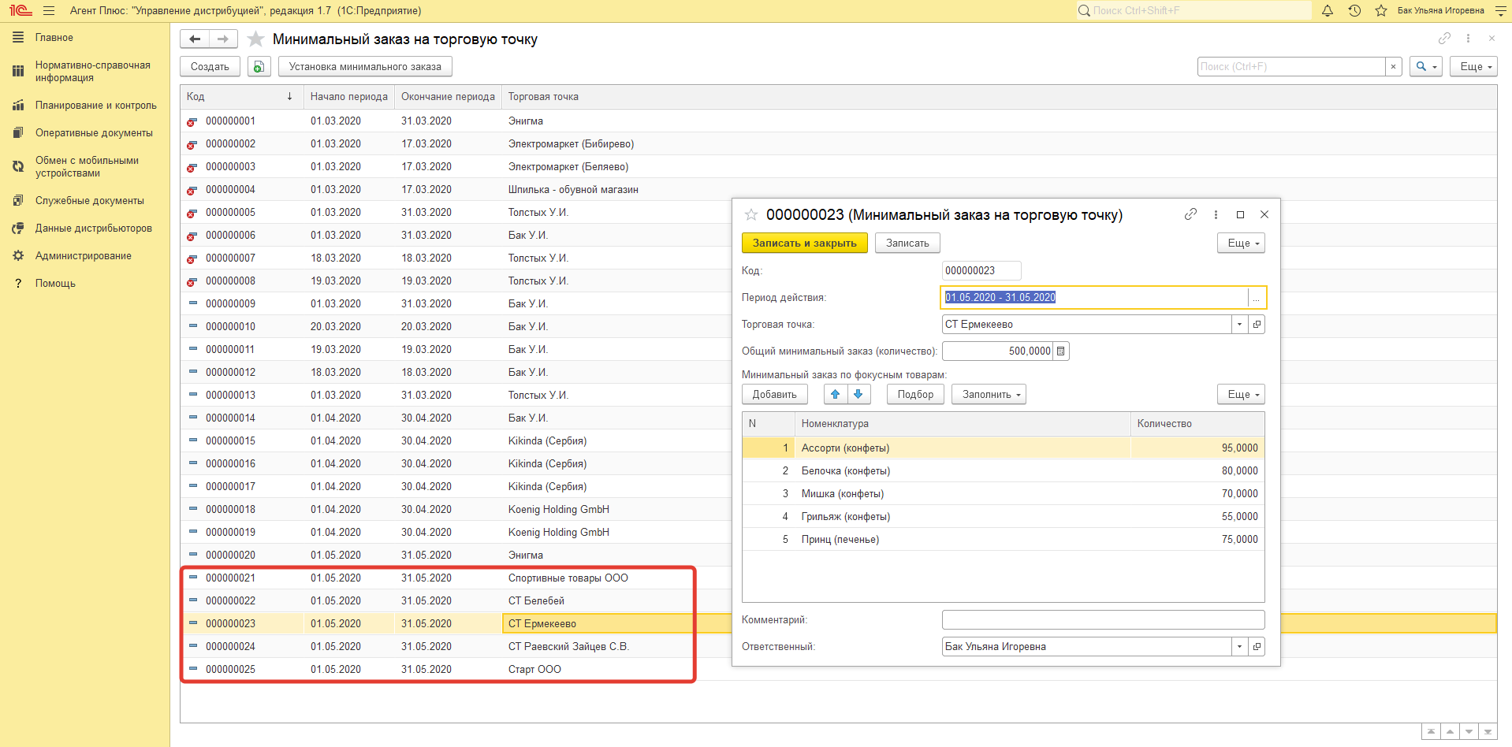Expand Ответственный dropdown arrow
This screenshot has width=1512, height=747.
[1240, 647]
